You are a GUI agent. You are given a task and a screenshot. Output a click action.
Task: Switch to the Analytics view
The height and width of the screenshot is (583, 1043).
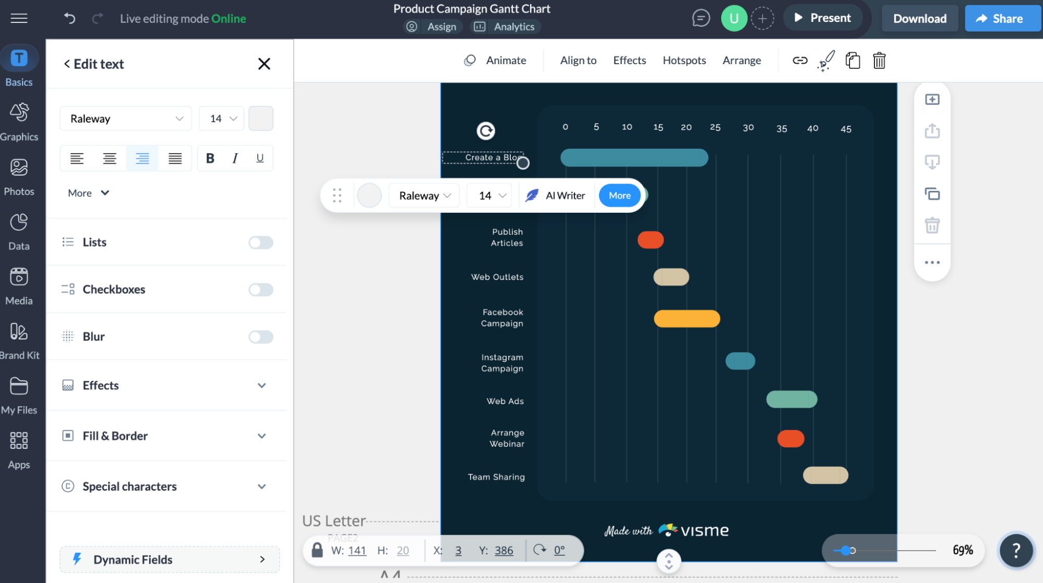point(505,26)
